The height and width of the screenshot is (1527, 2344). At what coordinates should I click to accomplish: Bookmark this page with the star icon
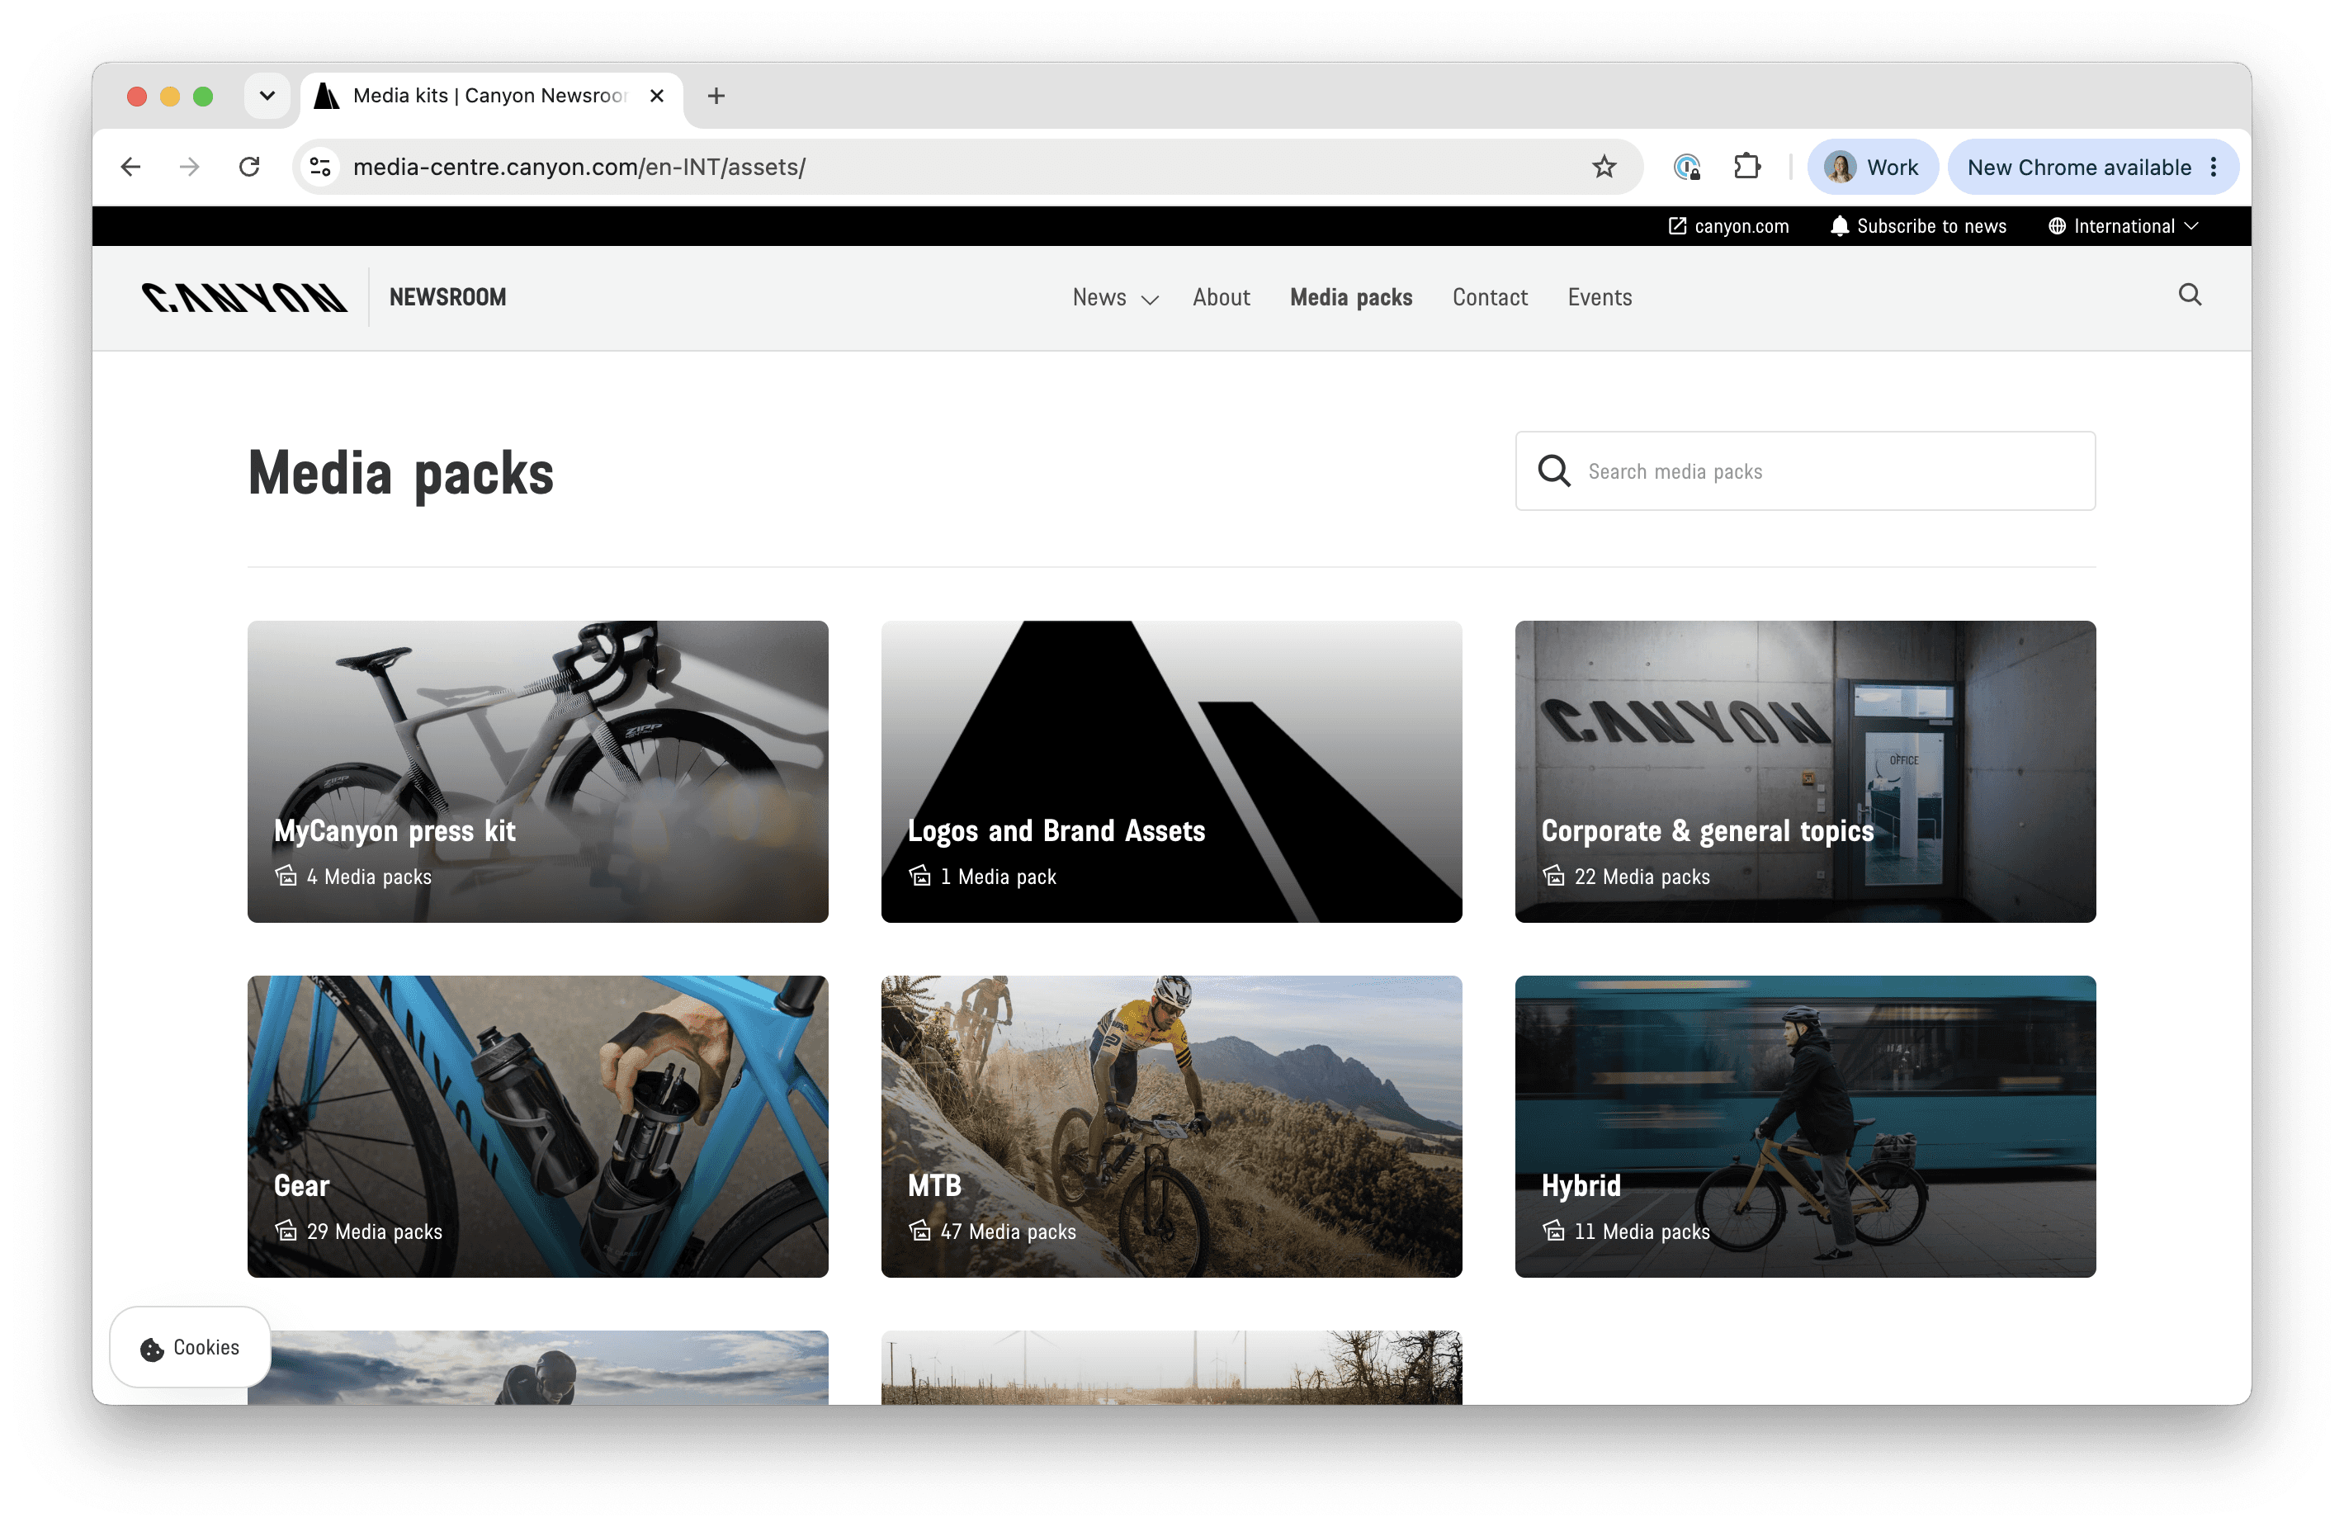pos(1604,167)
